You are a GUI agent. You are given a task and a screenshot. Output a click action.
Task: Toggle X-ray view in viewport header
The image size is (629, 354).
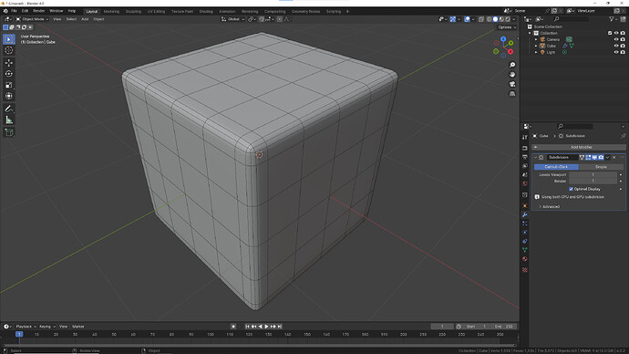(481, 19)
